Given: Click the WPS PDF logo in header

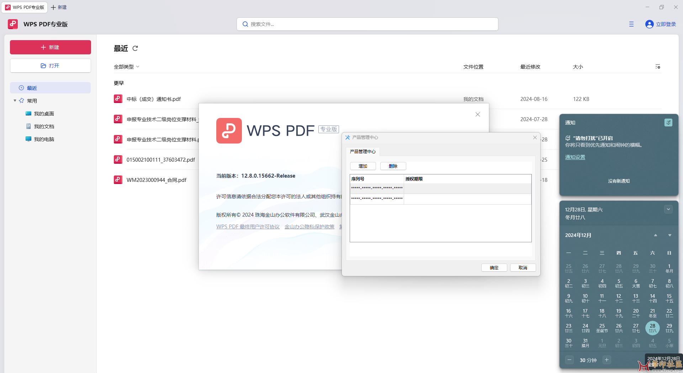Looking at the screenshot, I should pyautogui.click(x=13, y=24).
